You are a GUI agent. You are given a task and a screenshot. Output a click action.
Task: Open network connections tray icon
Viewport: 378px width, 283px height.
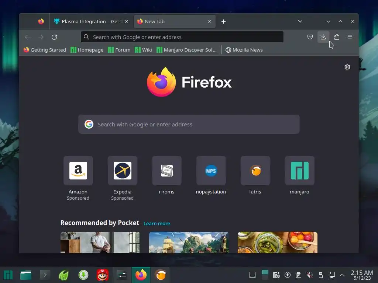tap(332, 275)
